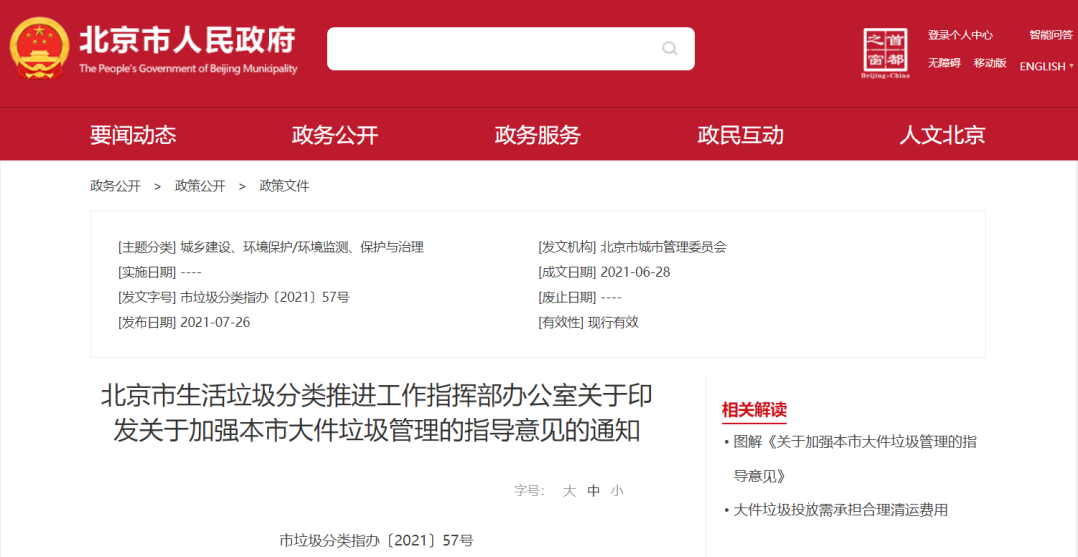Set font size to 大 (large)
This screenshot has height=557, width=1078.
click(569, 491)
